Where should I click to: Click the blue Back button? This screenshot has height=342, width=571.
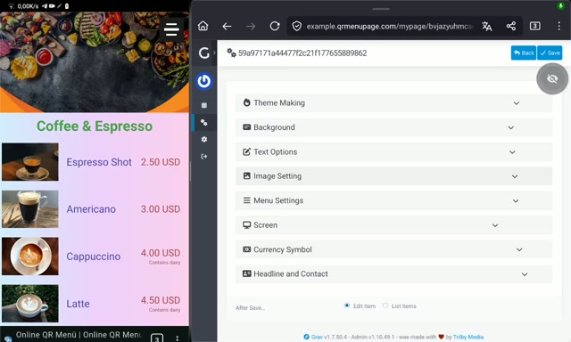(x=524, y=53)
